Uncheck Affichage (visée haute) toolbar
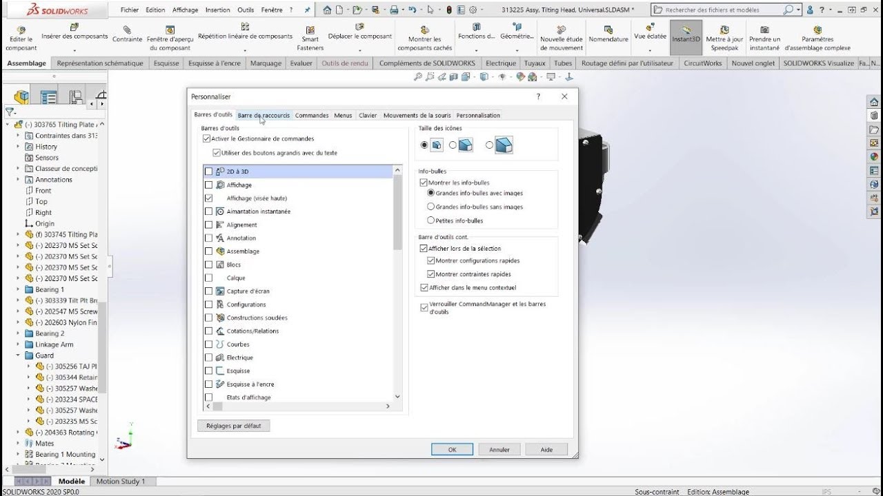Viewport: 883px width, 496px height. 209,198
